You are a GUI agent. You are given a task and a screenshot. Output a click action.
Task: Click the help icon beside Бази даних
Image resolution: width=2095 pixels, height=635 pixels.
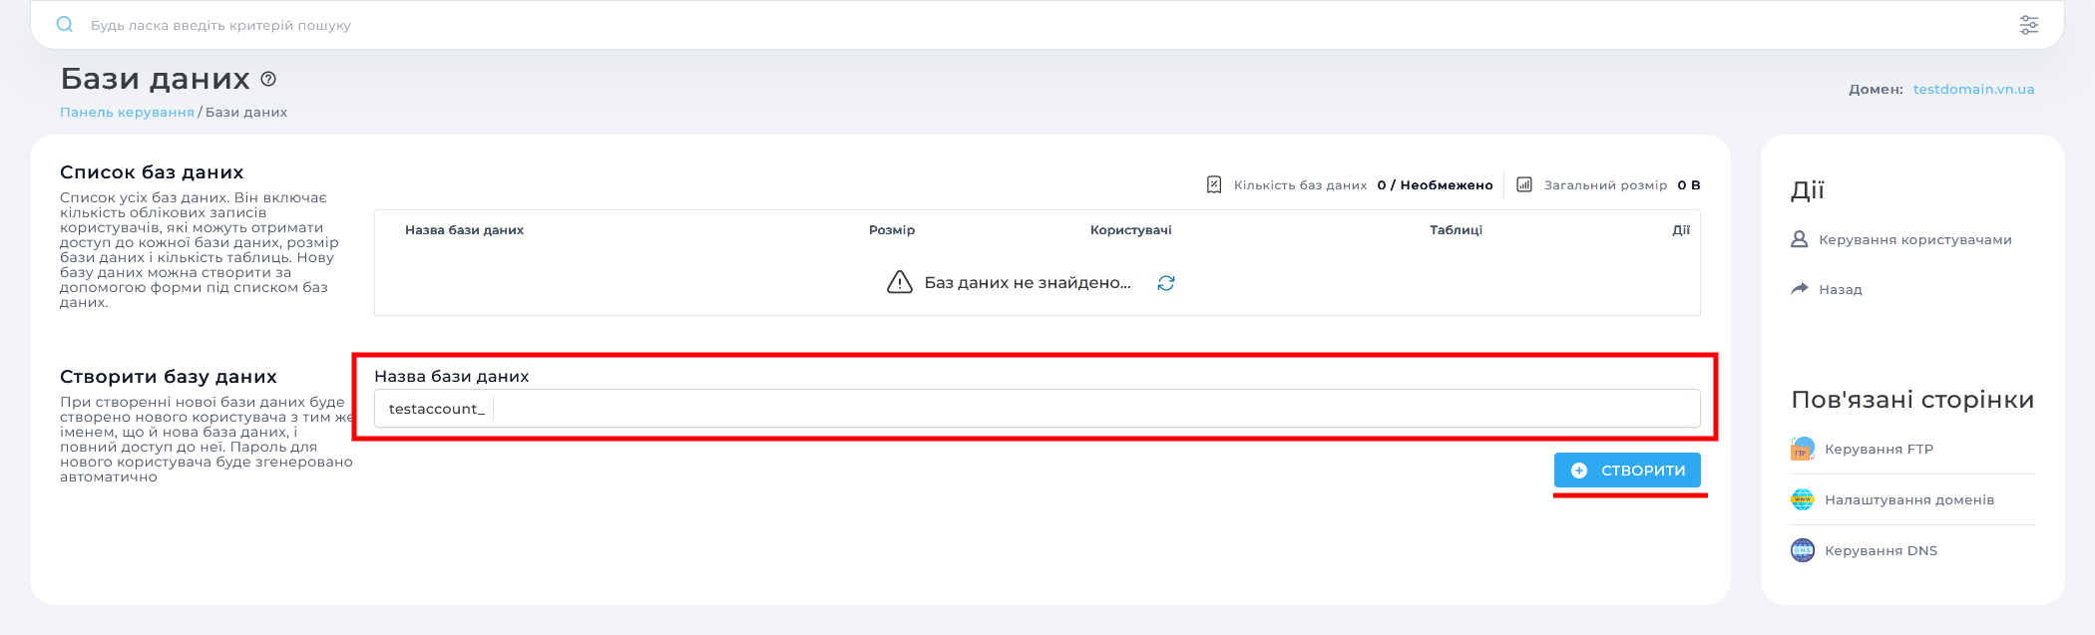[268, 79]
